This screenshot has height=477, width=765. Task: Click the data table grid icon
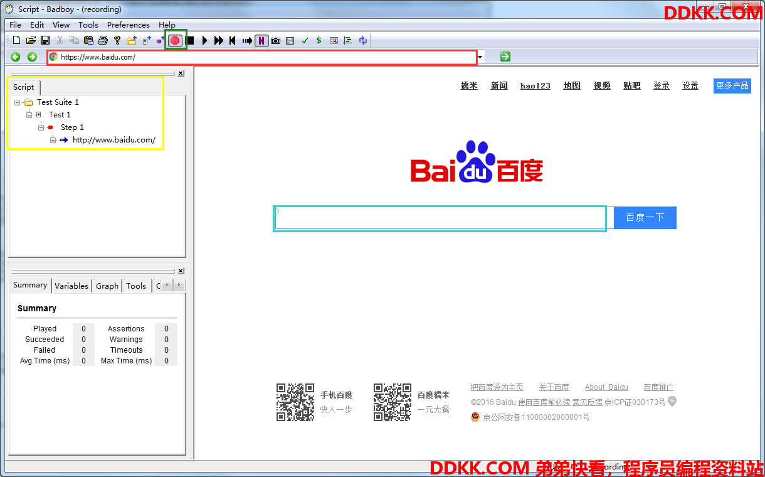pyautogui.click(x=334, y=41)
